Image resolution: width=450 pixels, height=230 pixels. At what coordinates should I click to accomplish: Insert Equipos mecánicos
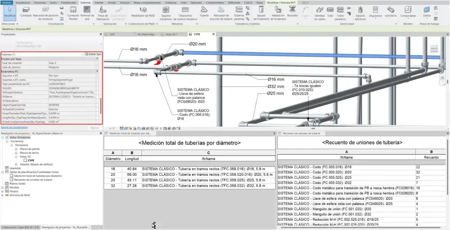tap(166, 13)
